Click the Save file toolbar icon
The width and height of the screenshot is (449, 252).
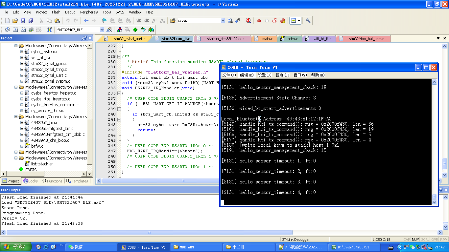click(x=23, y=21)
